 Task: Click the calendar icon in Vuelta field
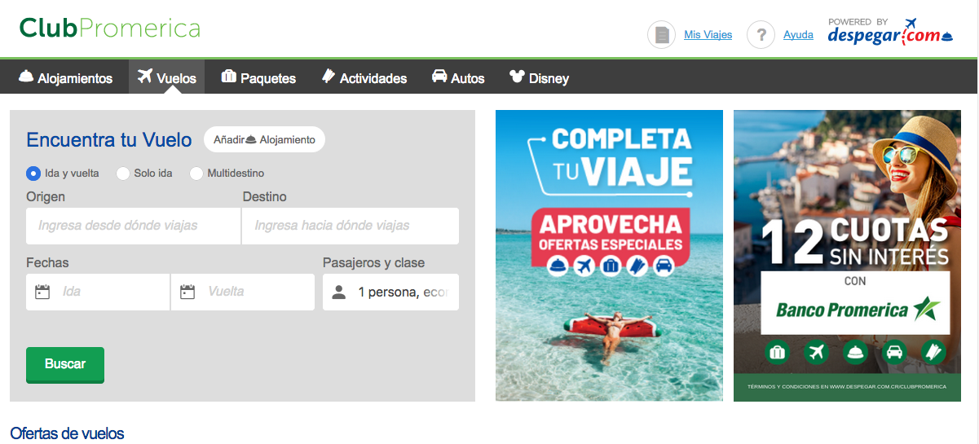click(187, 292)
